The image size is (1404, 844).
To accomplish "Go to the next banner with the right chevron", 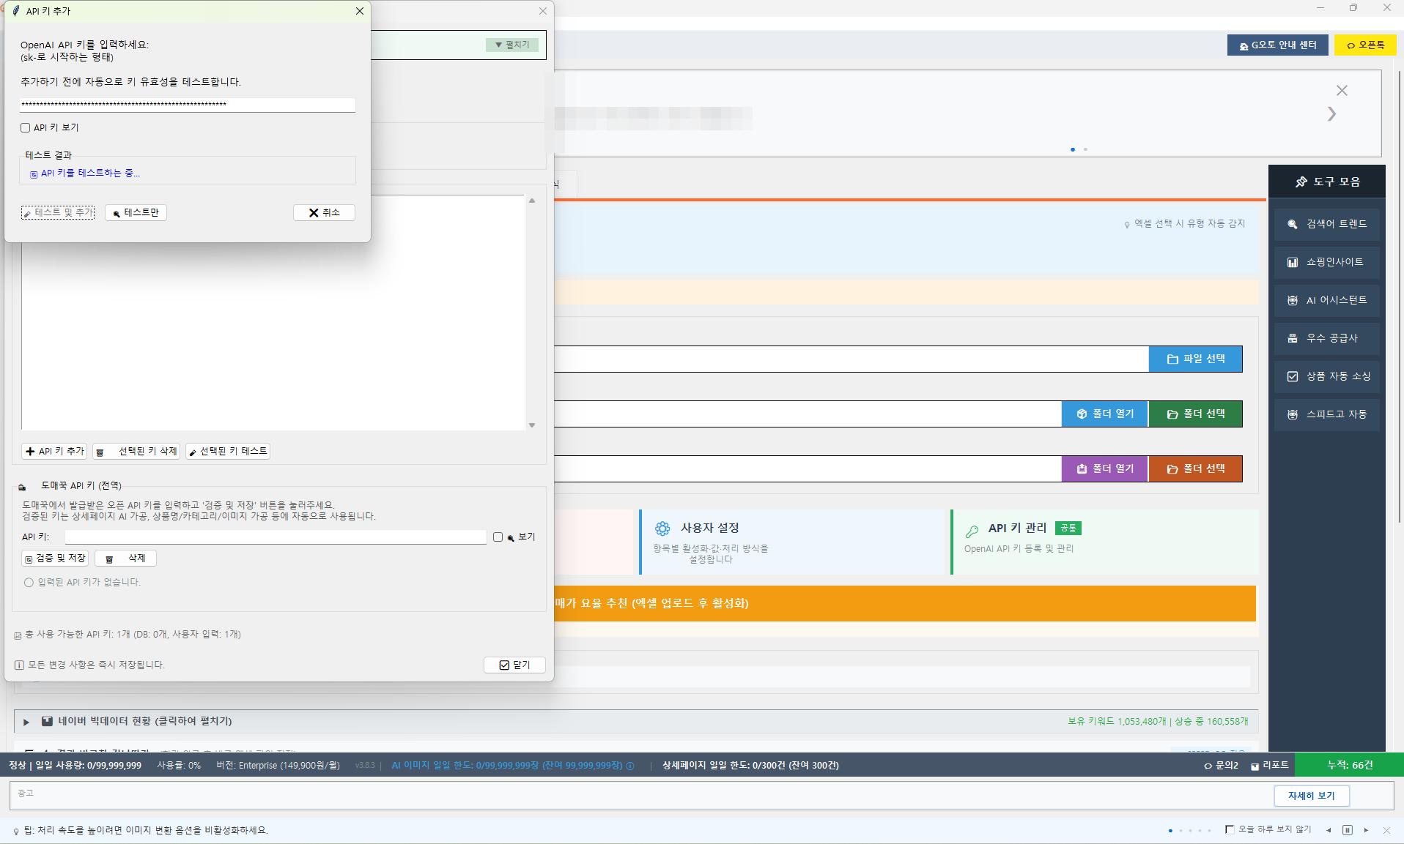I will [x=1331, y=114].
